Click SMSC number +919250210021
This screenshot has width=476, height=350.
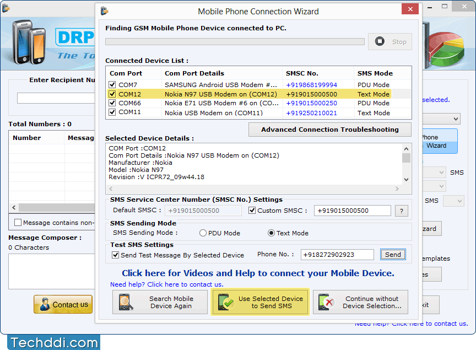(311, 113)
